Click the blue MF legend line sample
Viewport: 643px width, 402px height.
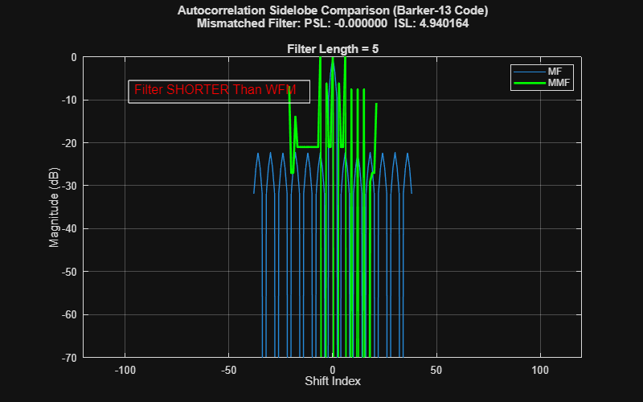530,72
